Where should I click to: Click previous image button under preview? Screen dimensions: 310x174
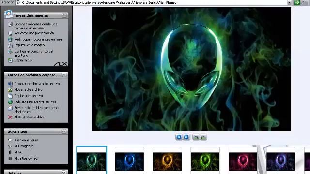click(x=179, y=137)
